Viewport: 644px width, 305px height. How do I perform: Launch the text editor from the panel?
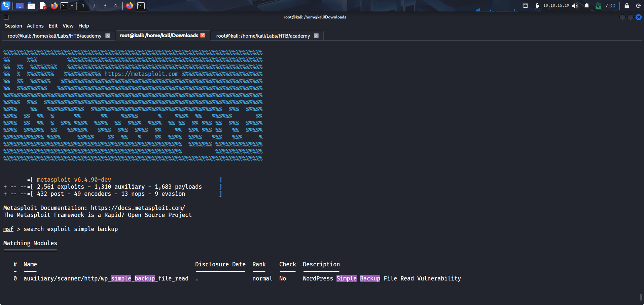click(x=43, y=6)
